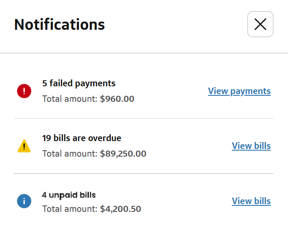Open View bills link for unpaid bills
Image resolution: width=288 pixels, height=227 pixels.
tap(251, 201)
